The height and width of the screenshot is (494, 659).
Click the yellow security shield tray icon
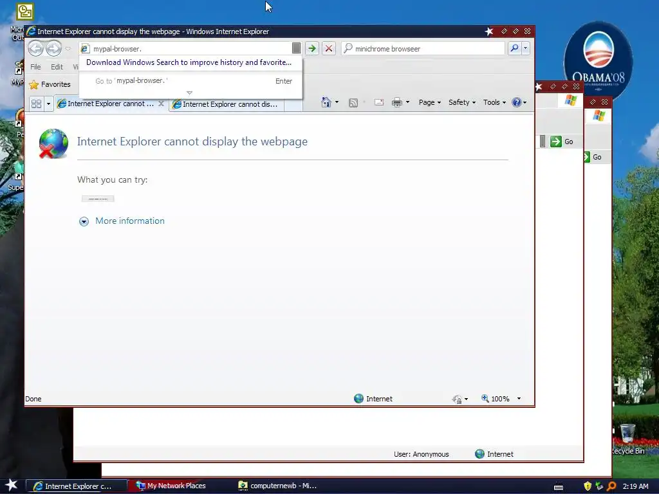588,486
